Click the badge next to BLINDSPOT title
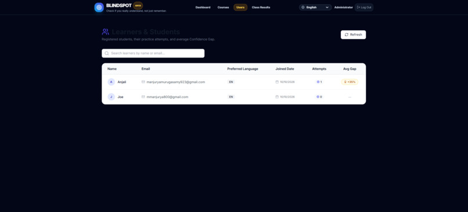 138,5
